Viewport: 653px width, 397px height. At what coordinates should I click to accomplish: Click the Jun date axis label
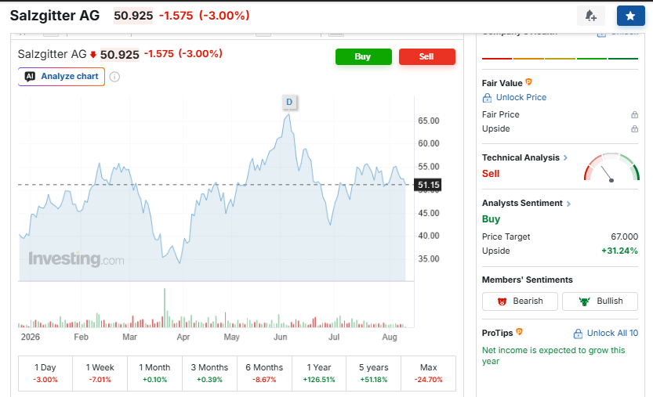click(281, 337)
